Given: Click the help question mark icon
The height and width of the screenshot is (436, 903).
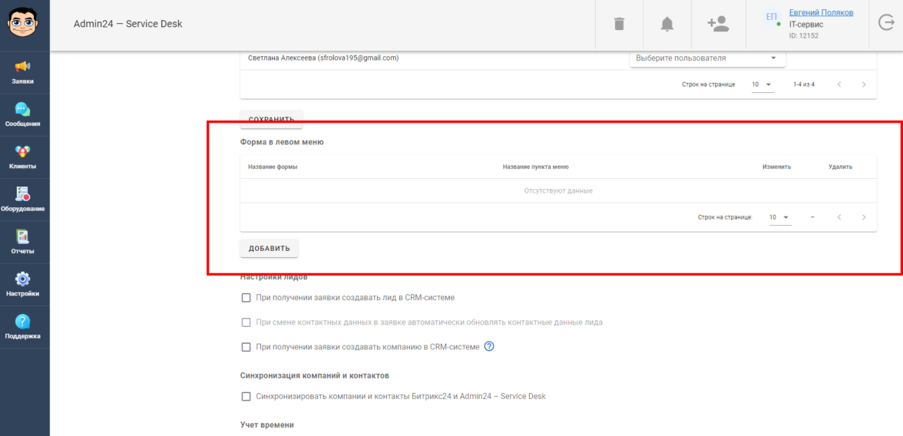Looking at the screenshot, I should coord(489,346).
